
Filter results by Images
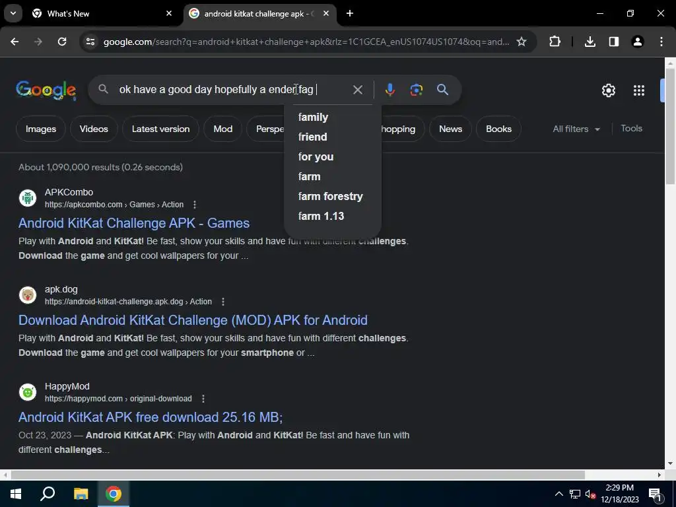(40, 129)
